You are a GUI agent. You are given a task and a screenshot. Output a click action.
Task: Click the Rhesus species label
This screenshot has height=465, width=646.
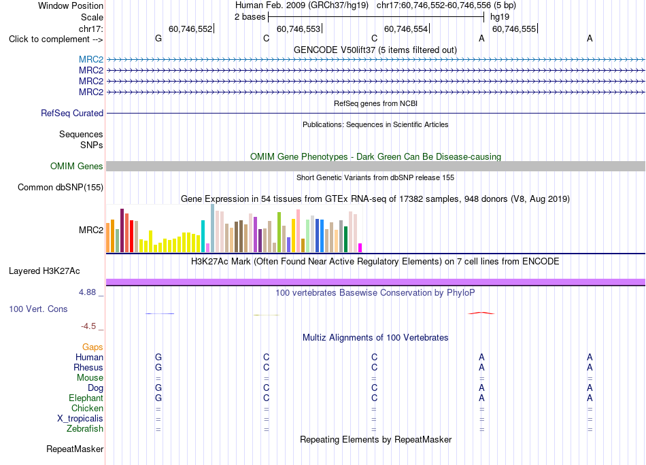[x=88, y=368]
